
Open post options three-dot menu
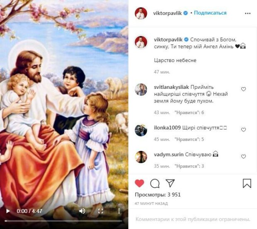click(248, 13)
